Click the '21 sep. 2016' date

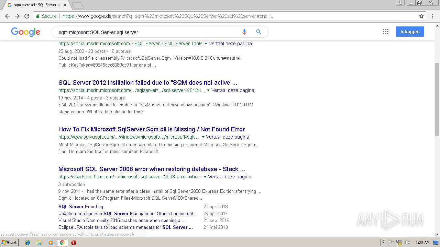click(x=216, y=220)
